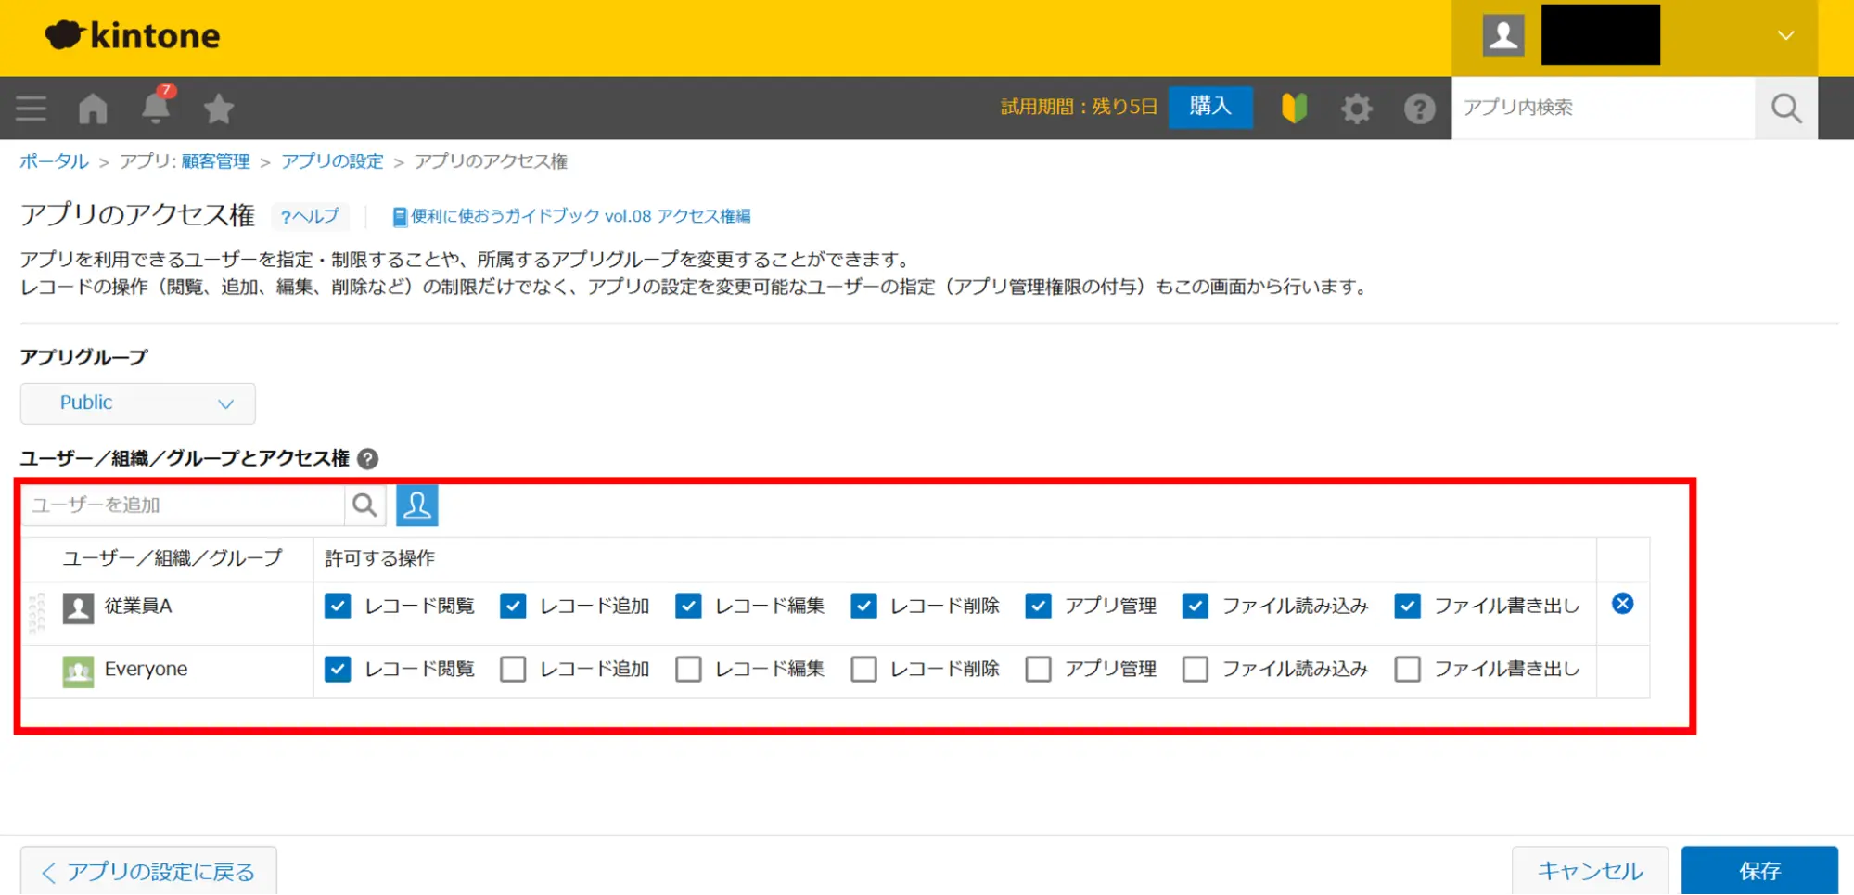Enable ファイル書き出し for Everyone

point(1407,670)
